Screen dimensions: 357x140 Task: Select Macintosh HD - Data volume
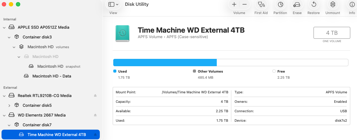(x=52, y=76)
